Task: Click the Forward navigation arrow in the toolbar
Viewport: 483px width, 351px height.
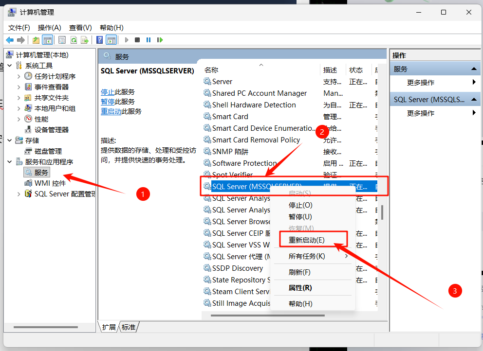Action: (x=21, y=39)
